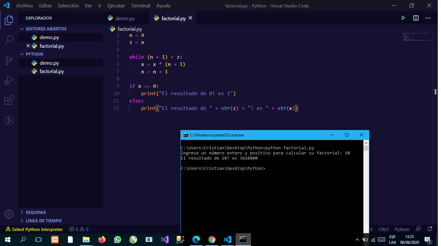Image resolution: width=441 pixels, height=246 pixels.
Task: Click the Explorer icon in the activity bar
Action: tap(9, 20)
